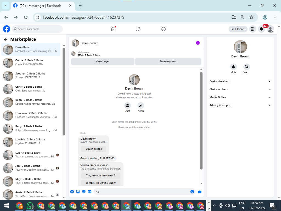The height and width of the screenshot is (211, 281).
Task: Open the install app icon in the address bar
Action: click(234, 17)
